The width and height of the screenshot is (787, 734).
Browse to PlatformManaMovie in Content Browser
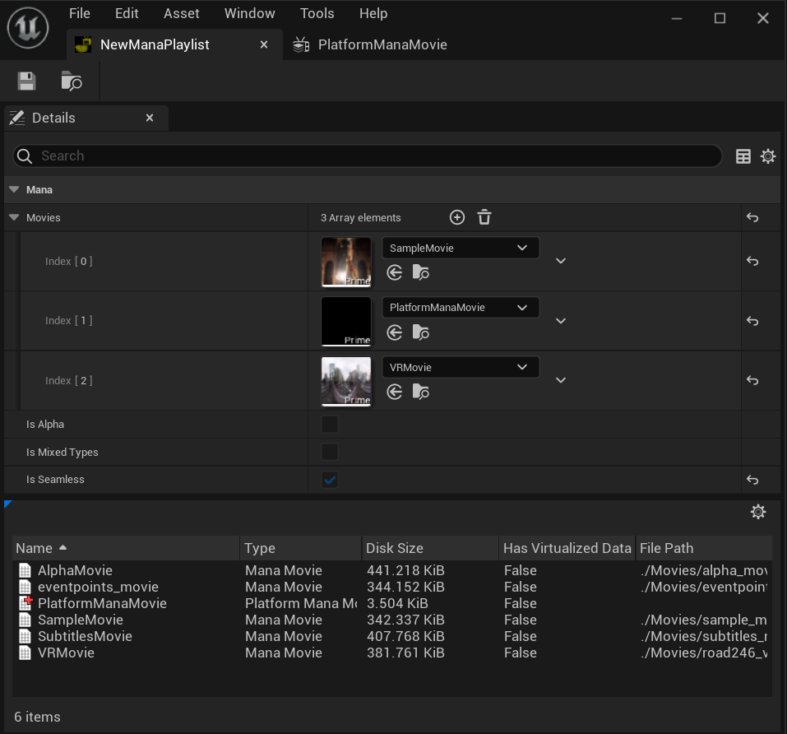tap(420, 332)
